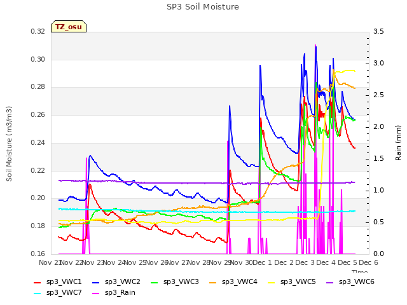The image size is (407, 305).
Task: Click the 0.0 rain axis tick label
Action: 378,254
